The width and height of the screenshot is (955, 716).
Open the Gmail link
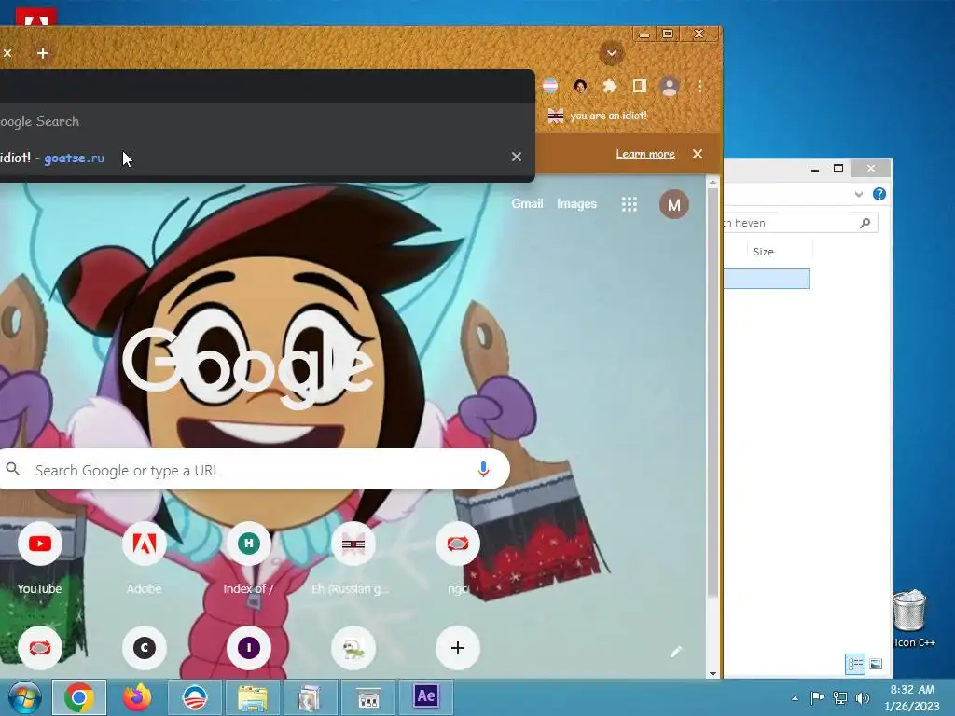click(x=527, y=204)
